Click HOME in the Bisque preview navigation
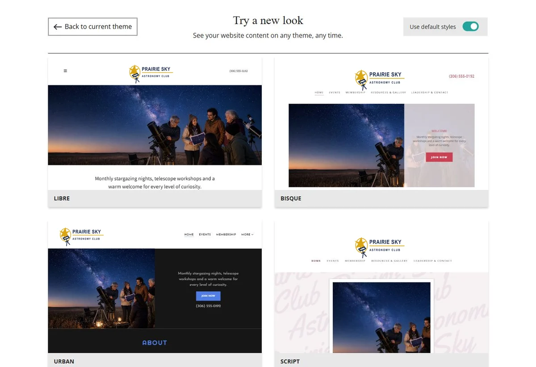 click(319, 92)
